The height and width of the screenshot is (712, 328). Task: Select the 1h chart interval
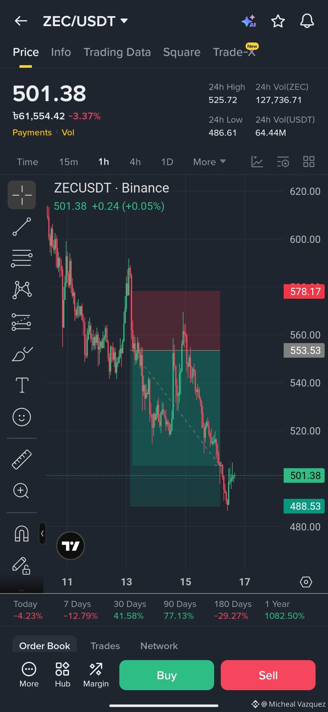point(104,162)
